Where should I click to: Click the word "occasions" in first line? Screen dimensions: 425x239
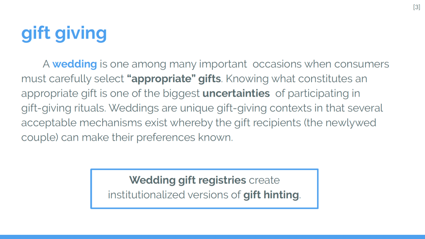[276, 64]
